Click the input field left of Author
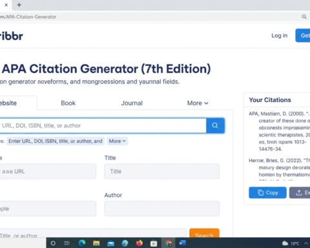The width and height of the screenshot is (310, 248). tap(48, 209)
